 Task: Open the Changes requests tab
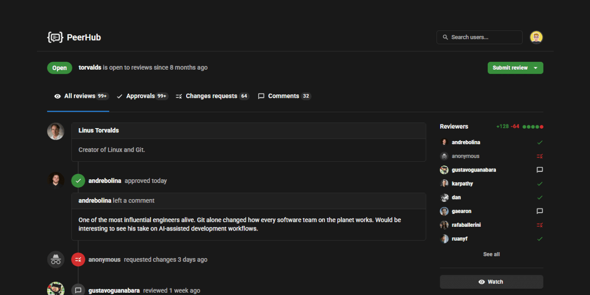tap(212, 96)
